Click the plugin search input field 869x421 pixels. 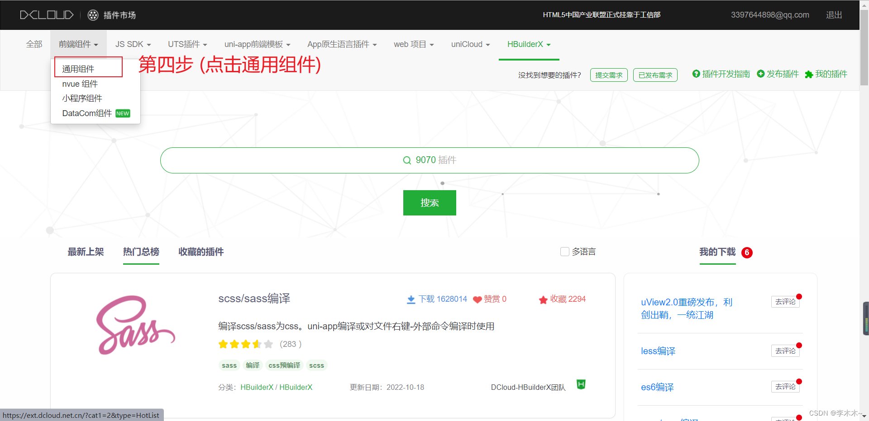[x=430, y=160]
